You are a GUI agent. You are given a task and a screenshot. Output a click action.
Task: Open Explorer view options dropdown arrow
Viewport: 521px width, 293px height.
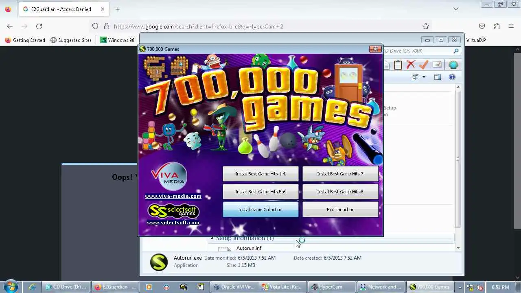pyautogui.click(x=424, y=77)
